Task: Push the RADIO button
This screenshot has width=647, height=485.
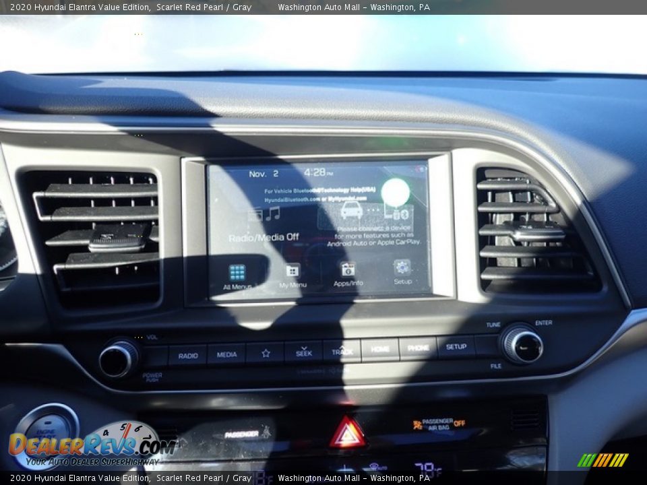Action: [188, 356]
